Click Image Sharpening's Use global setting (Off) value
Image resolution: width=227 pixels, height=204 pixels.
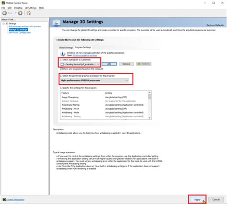(116, 97)
